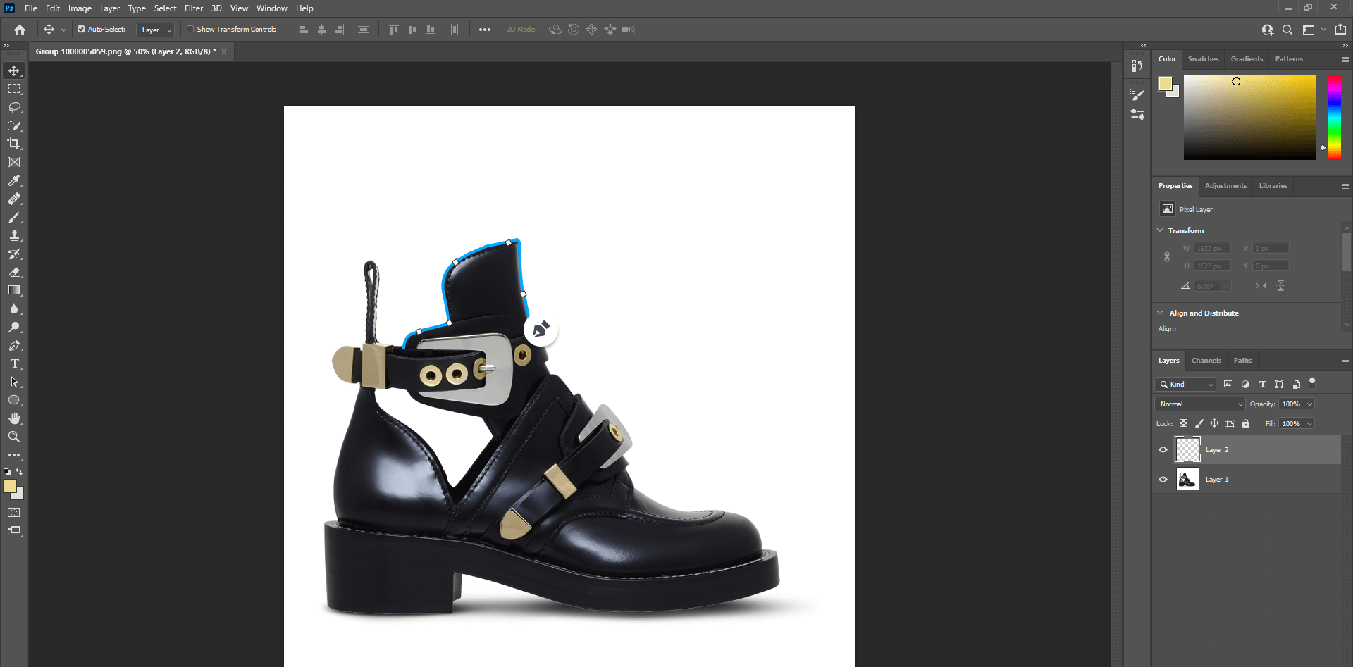This screenshot has height=667, width=1353.
Task: Open Photoshop Home screen
Action: 18,30
